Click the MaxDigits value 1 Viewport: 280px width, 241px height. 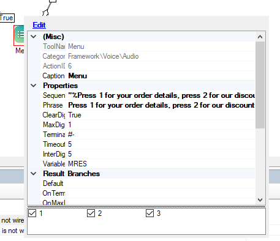click(x=161, y=125)
